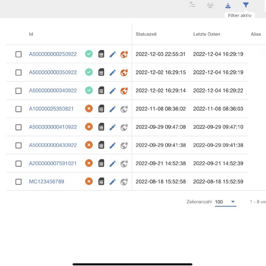Sort by Statuszeit column header

pyautogui.click(x=146, y=34)
